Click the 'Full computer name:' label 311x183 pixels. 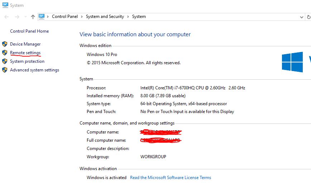pyautogui.click(x=106, y=140)
